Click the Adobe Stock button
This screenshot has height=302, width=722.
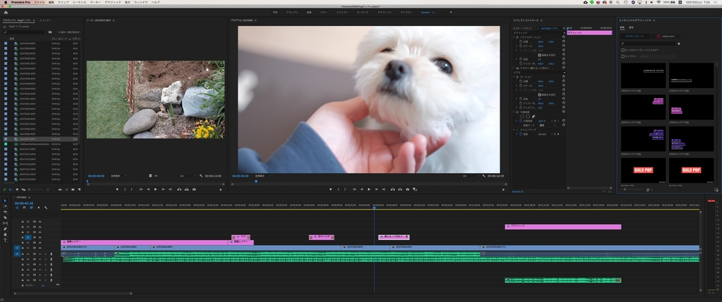[x=666, y=36]
